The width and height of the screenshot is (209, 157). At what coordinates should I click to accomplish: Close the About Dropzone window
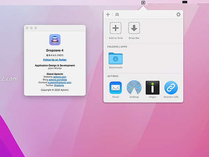27,28
